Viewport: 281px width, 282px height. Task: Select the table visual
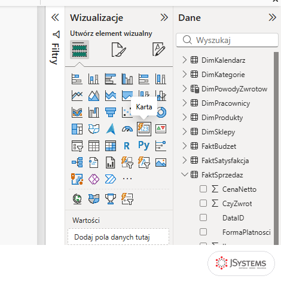(94, 146)
